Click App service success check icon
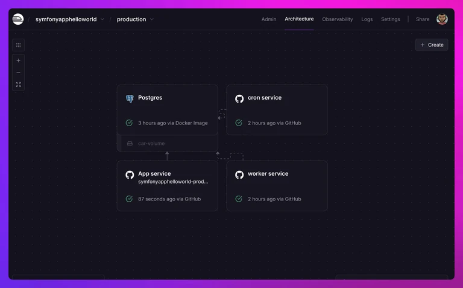The image size is (463, 288). coord(129,199)
